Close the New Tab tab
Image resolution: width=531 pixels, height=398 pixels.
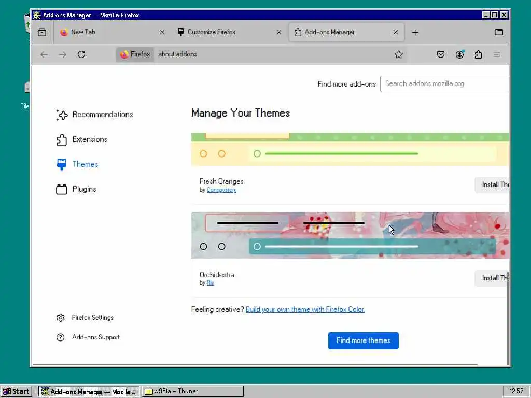pyautogui.click(x=162, y=32)
